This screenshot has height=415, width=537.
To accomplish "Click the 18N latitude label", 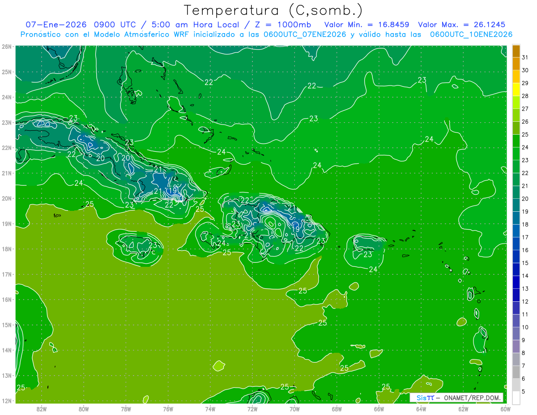I will tap(6, 249).
